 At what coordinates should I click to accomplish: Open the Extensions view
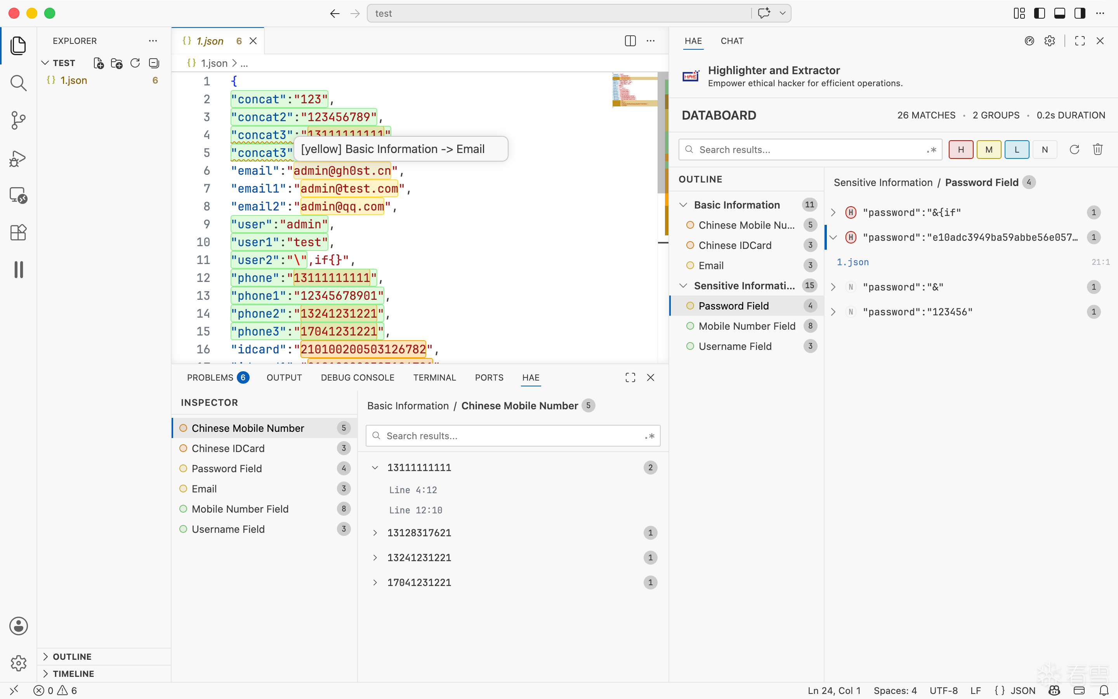(x=19, y=233)
